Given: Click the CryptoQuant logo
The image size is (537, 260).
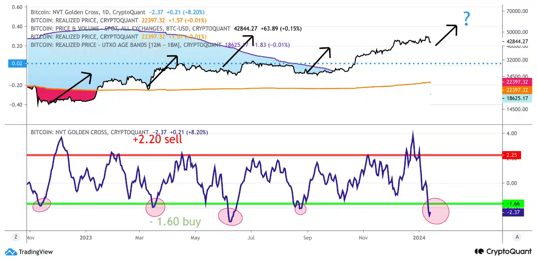Looking at the screenshot, I should [x=501, y=252].
